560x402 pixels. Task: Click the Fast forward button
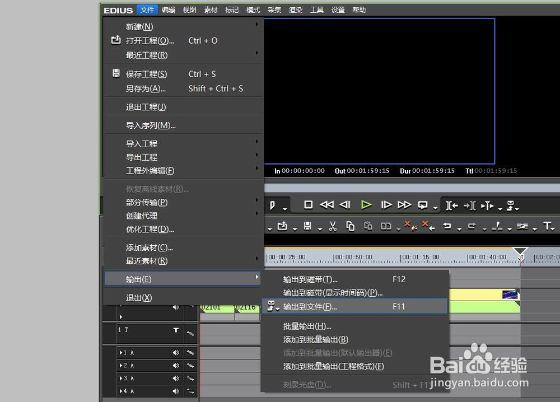(x=404, y=205)
